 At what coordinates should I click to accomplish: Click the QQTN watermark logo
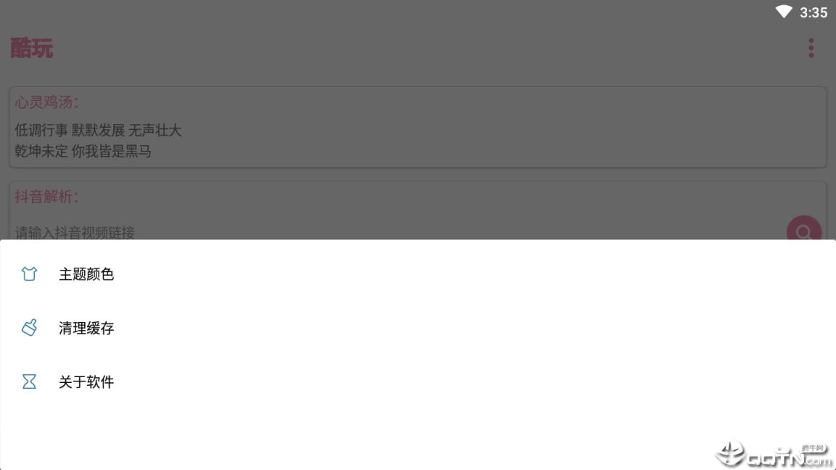[773, 454]
